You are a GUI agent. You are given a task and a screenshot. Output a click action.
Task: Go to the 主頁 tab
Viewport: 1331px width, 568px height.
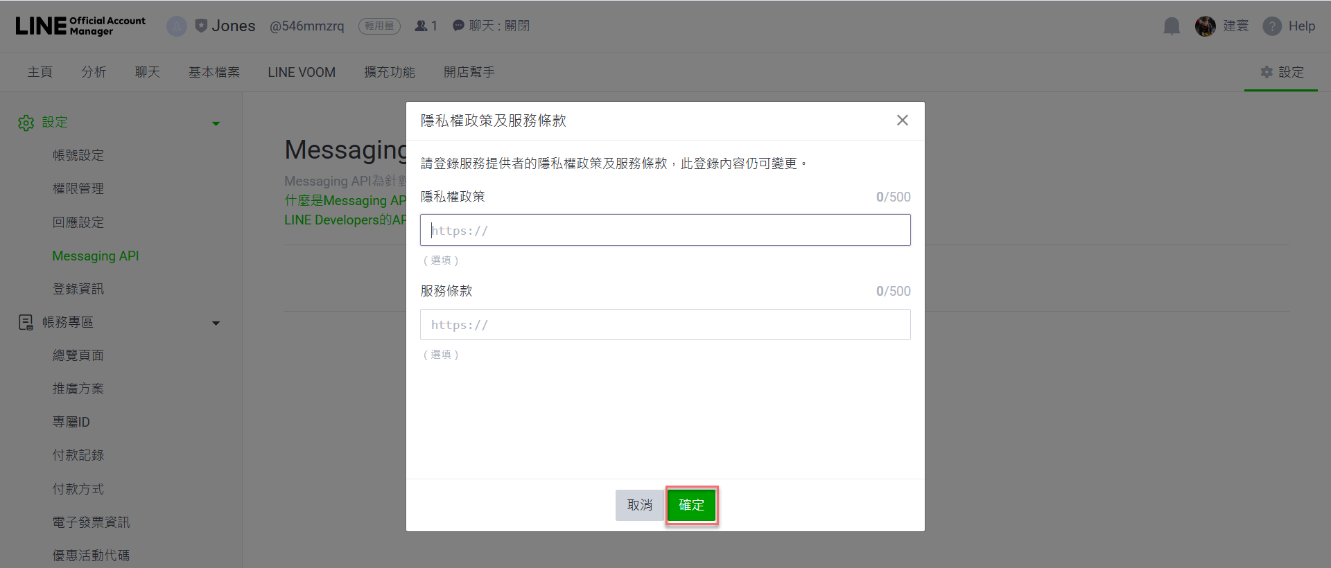(x=40, y=72)
